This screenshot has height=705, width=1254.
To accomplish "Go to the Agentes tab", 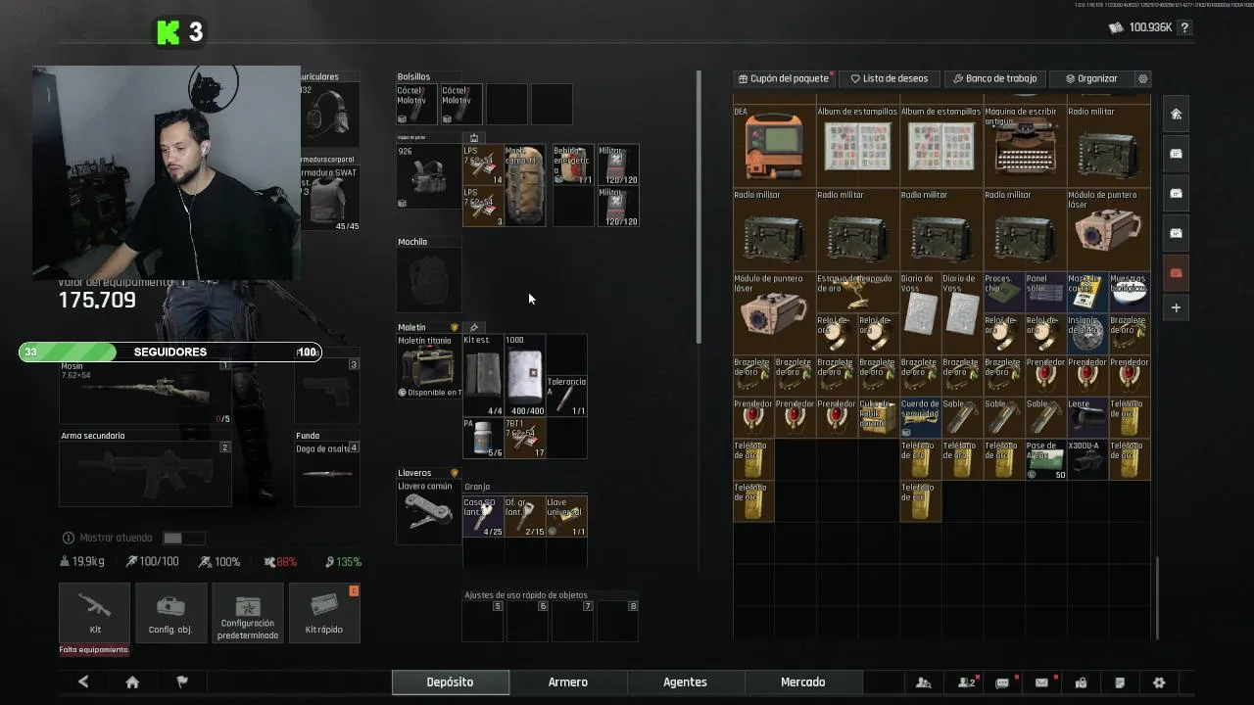I will pos(685,682).
